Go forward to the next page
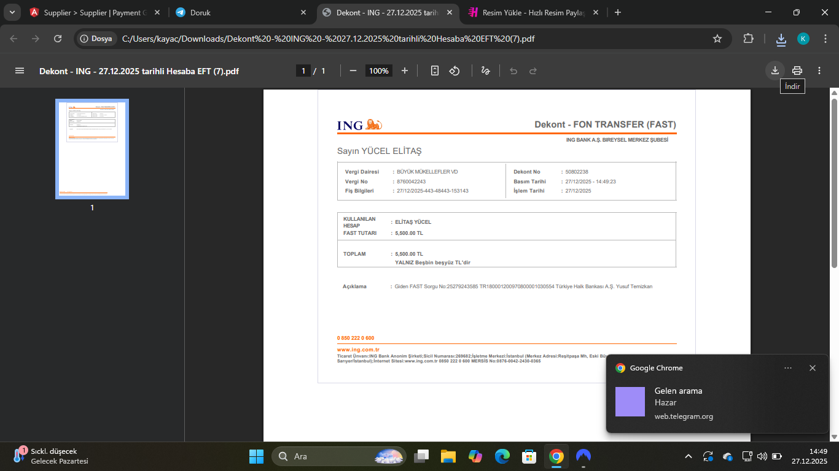839x471 pixels. [36, 39]
